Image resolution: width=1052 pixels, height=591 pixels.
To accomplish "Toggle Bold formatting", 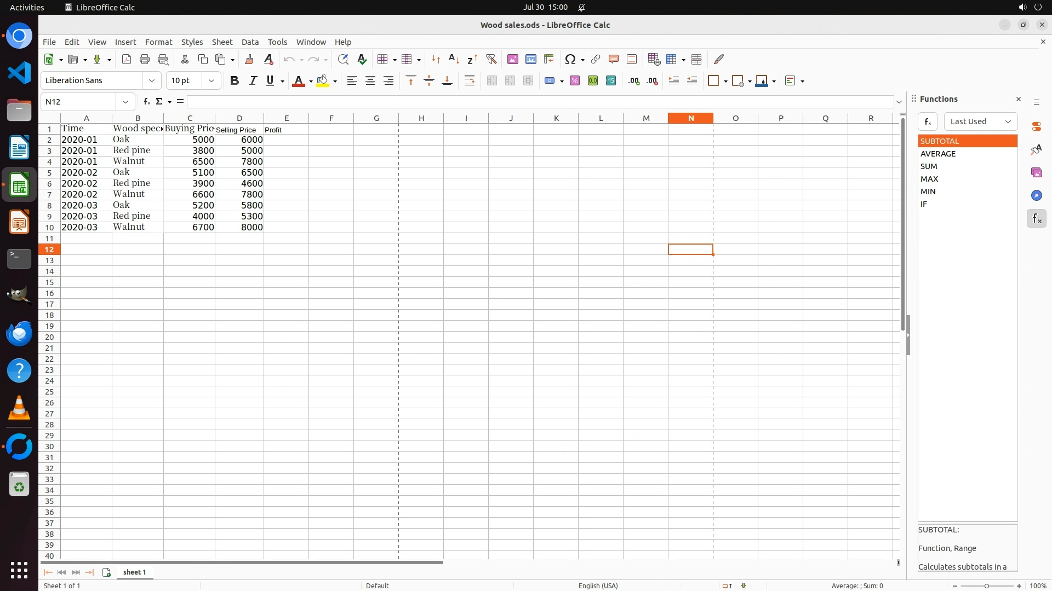I will tap(235, 81).
